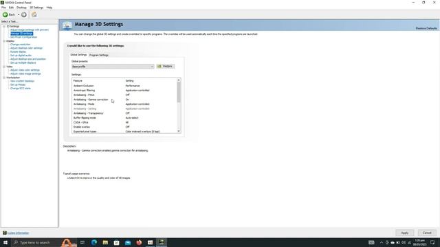Open Adjust video color settings

tap(25, 70)
